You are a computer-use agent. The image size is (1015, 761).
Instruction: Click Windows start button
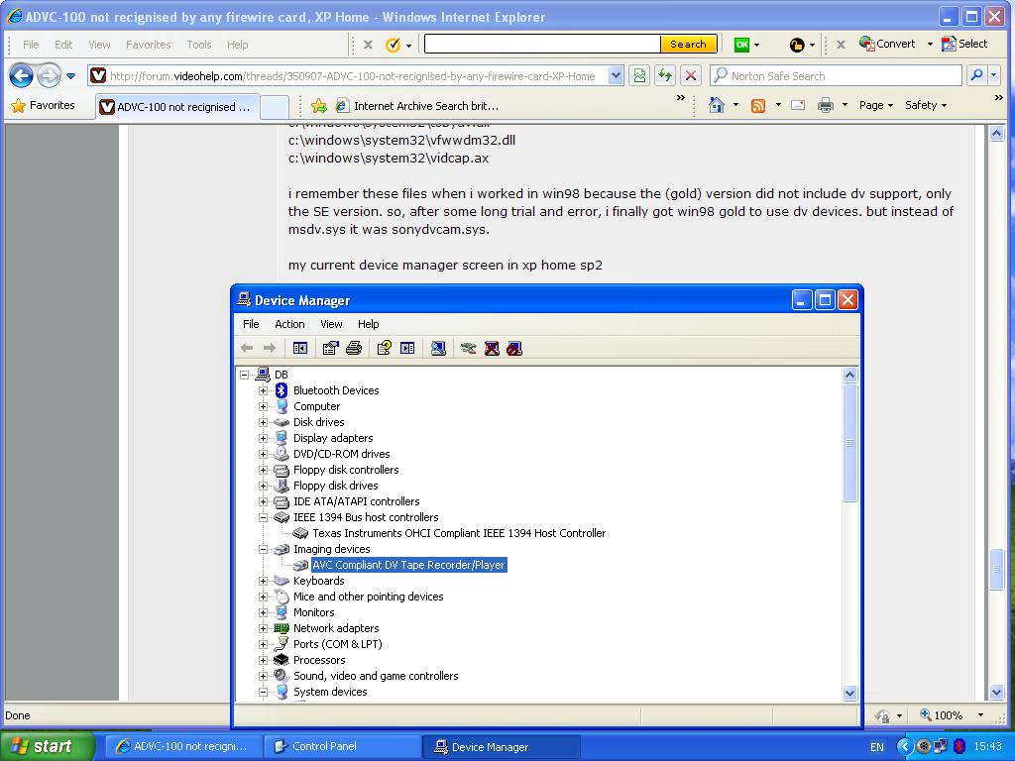(46, 746)
